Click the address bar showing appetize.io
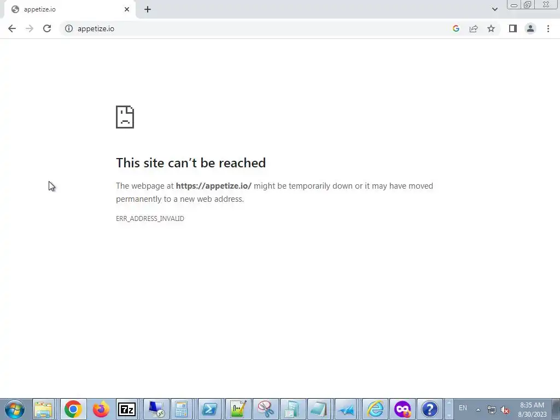This screenshot has height=420, width=560. coord(257,28)
